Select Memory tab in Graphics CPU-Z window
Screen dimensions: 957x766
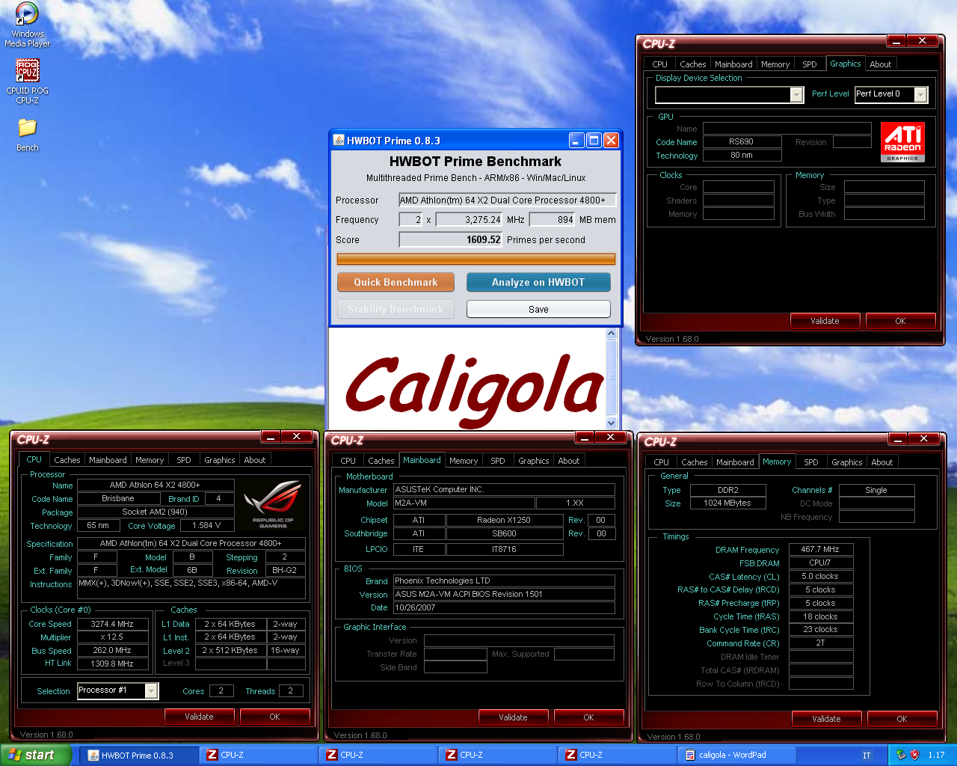click(775, 64)
